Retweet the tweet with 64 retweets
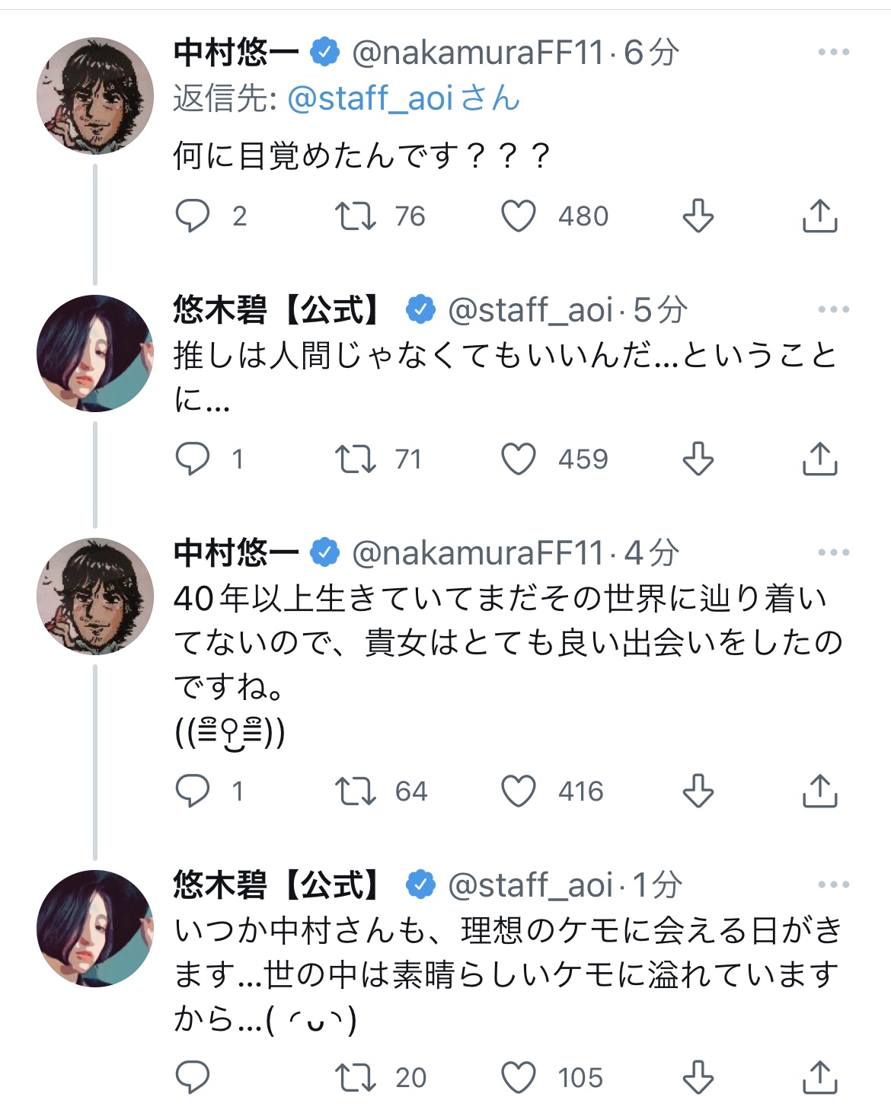 click(356, 791)
